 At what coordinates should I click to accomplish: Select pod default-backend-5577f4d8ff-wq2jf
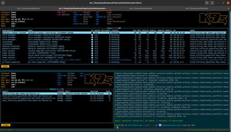pyautogui.click(x=46, y=48)
